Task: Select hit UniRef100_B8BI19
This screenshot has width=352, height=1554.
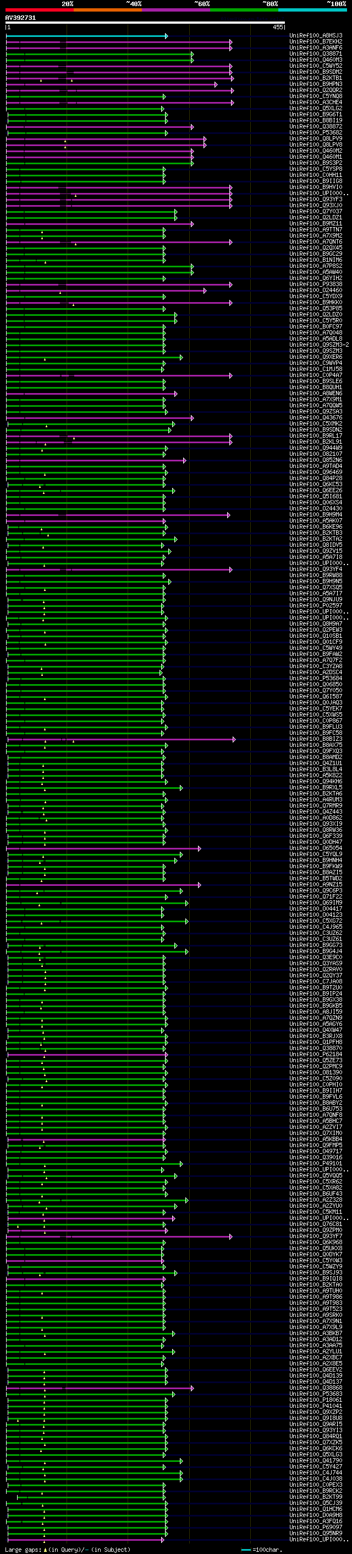Action: click(316, 120)
